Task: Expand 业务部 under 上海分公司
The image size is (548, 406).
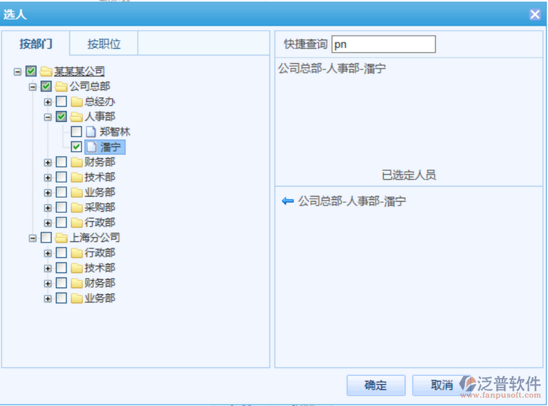Action: click(48, 299)
